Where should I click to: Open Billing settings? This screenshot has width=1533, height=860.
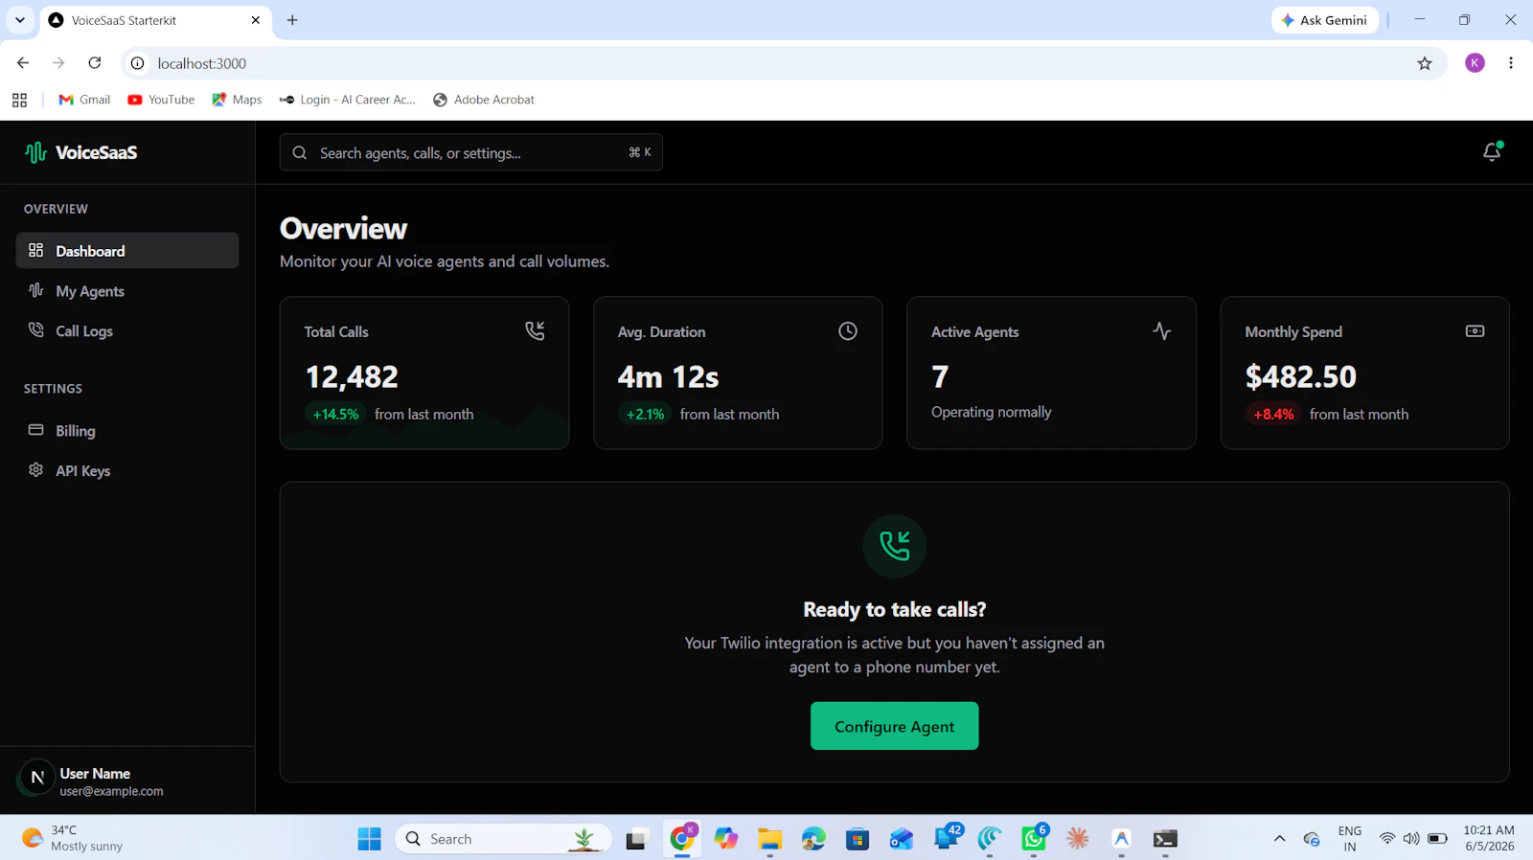tap(127, 431)
